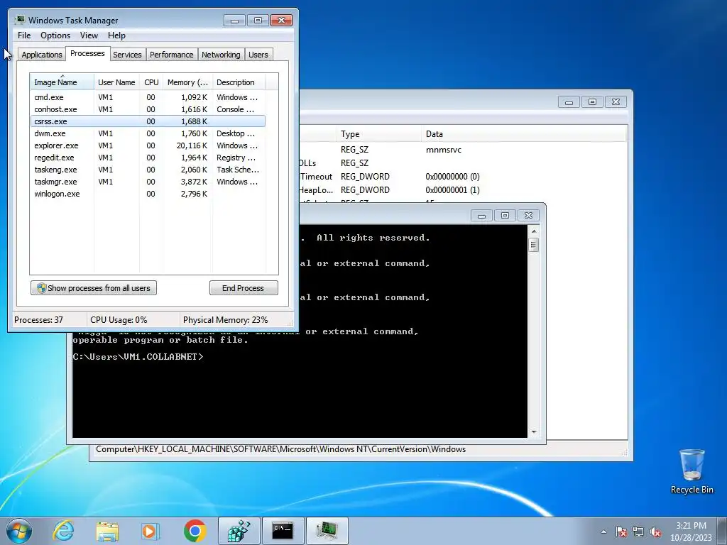This screenshot has height=545, width=727.
Task: Click scroll down arrow in Command Prompt
Action: point(534,432)
